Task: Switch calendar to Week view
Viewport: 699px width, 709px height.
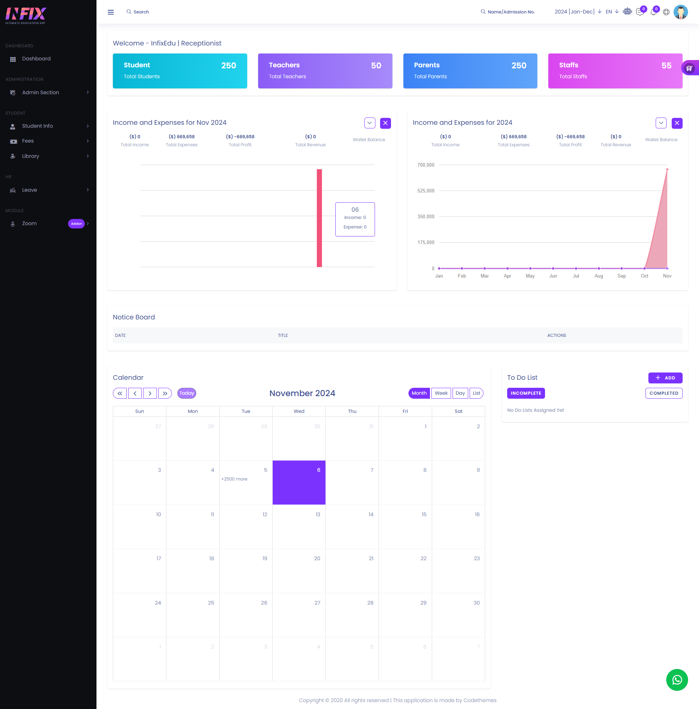Action: (441, 393)
